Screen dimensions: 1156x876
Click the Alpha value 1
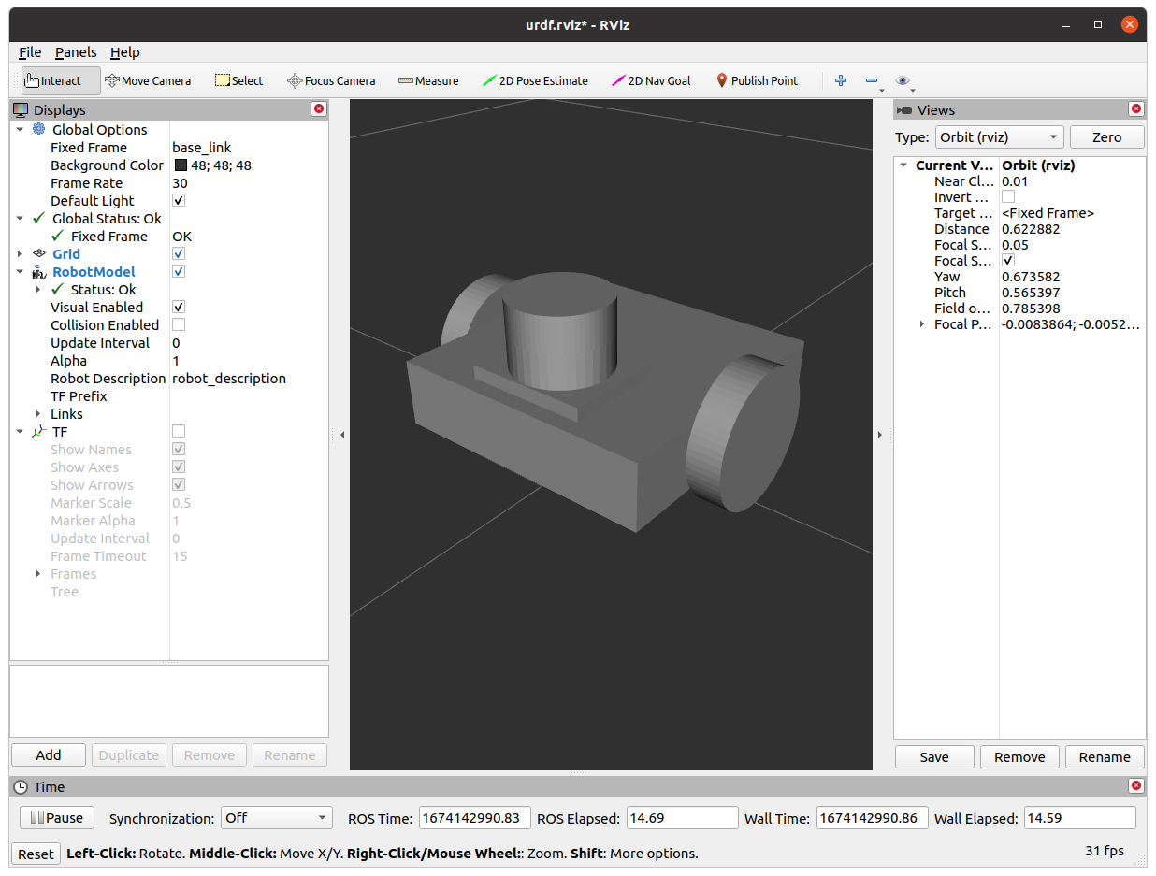[176, 360]
